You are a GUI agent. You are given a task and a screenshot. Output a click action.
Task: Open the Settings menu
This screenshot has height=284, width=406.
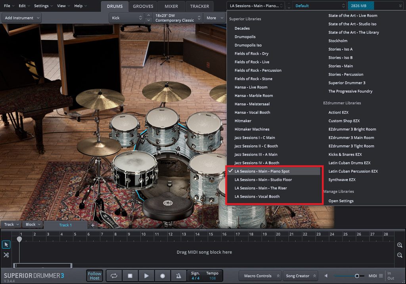pyautogui.click(x=43, y=6)
